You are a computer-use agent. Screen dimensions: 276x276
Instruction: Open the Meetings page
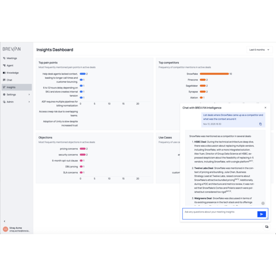coord(17,58)
